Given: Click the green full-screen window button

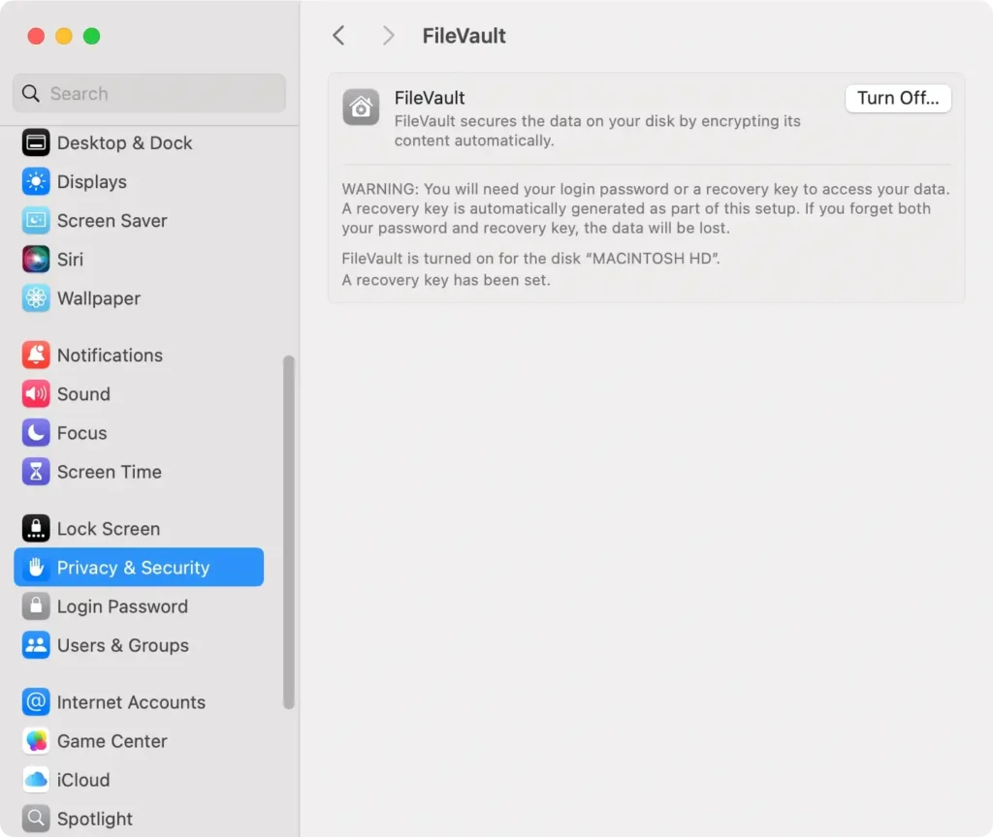Looking at the screenshot, I should (x=92, y=36).
